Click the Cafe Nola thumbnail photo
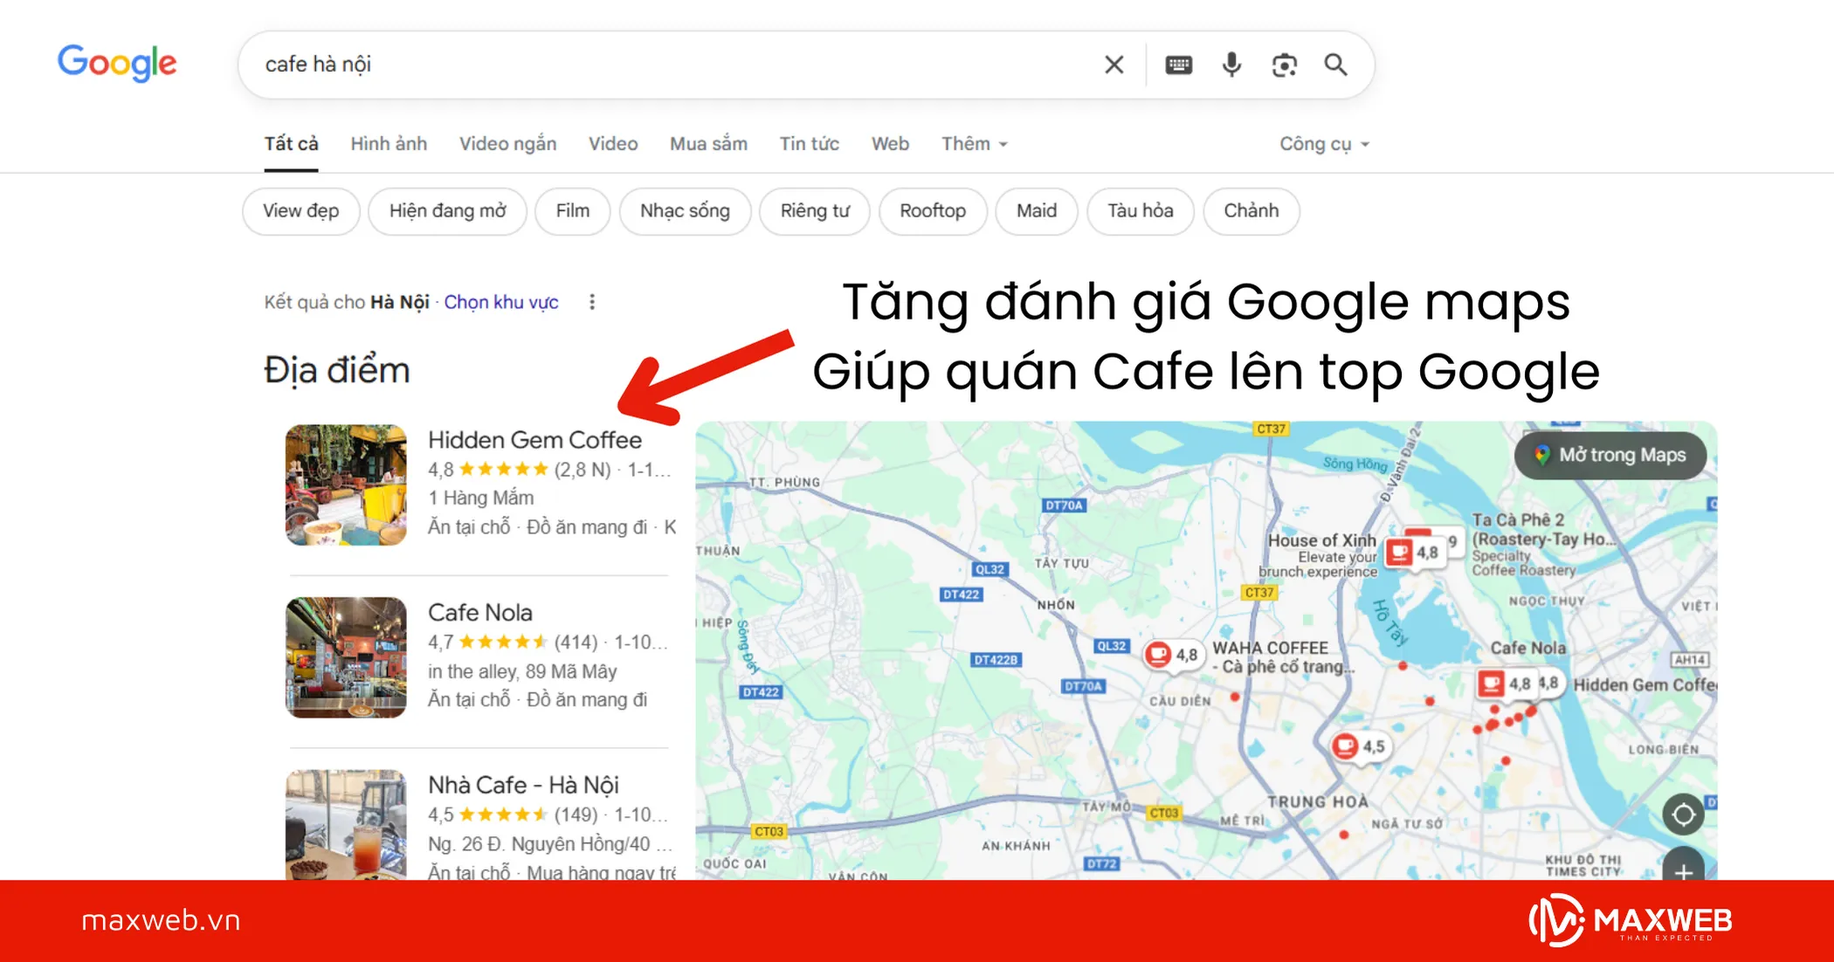 pyautogui.click(x=346, y=657)
